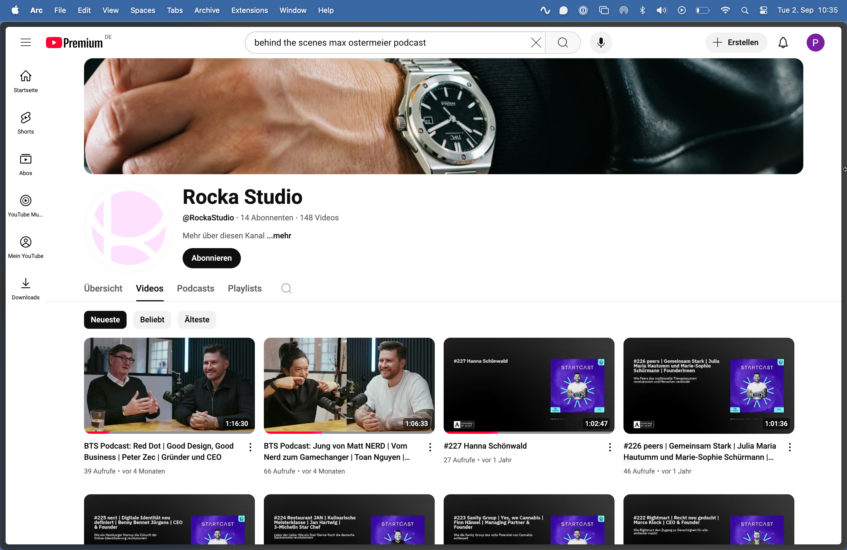Open options menu for #227 Hanna Schönwald
Screen dimensions: 847x550
pyautogui.click(x=610, y=447)
